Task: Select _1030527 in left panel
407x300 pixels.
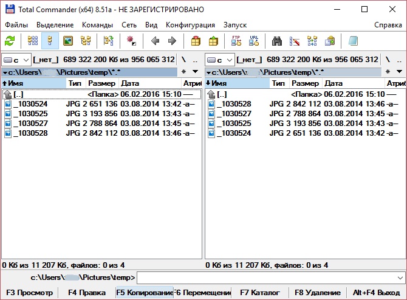Action: [x=102, y=124]
